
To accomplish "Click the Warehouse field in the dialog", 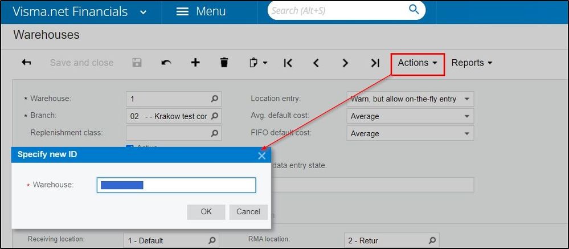I will click(x=177, y=185).
